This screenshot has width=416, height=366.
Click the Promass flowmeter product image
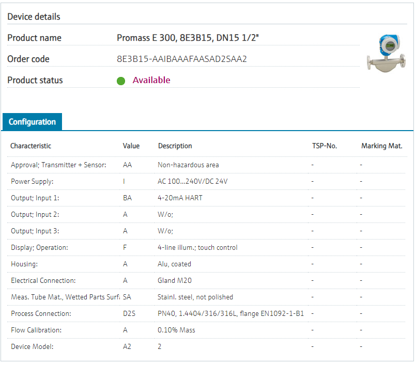pos(386,53)
